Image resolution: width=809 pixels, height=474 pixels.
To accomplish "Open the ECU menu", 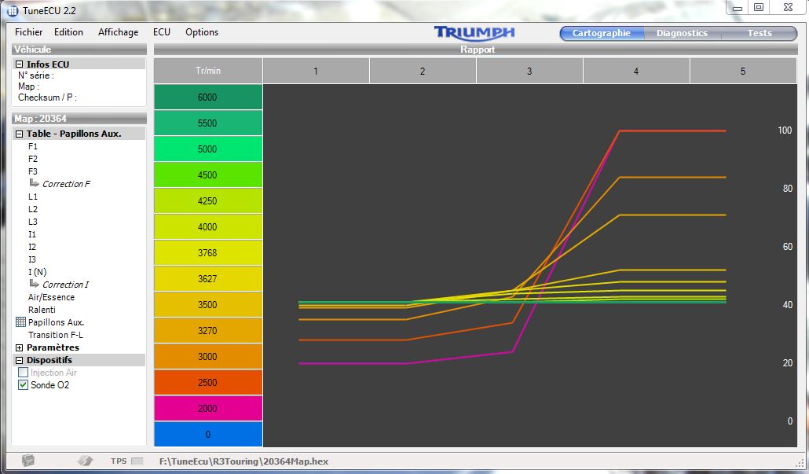I will click(x=162, y=32).
